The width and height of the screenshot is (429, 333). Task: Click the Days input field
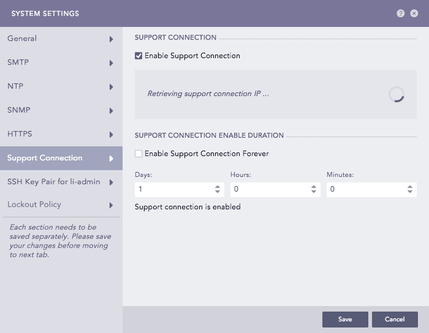[173, 190]
